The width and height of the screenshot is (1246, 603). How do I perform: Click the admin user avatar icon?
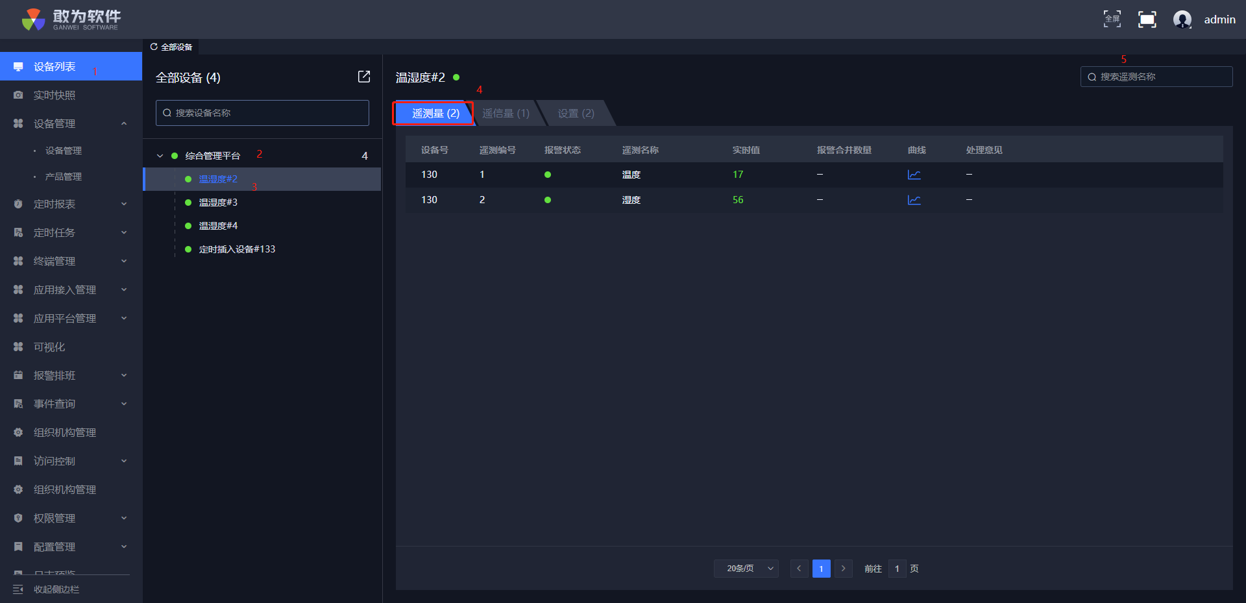[x=1182, y=19]
